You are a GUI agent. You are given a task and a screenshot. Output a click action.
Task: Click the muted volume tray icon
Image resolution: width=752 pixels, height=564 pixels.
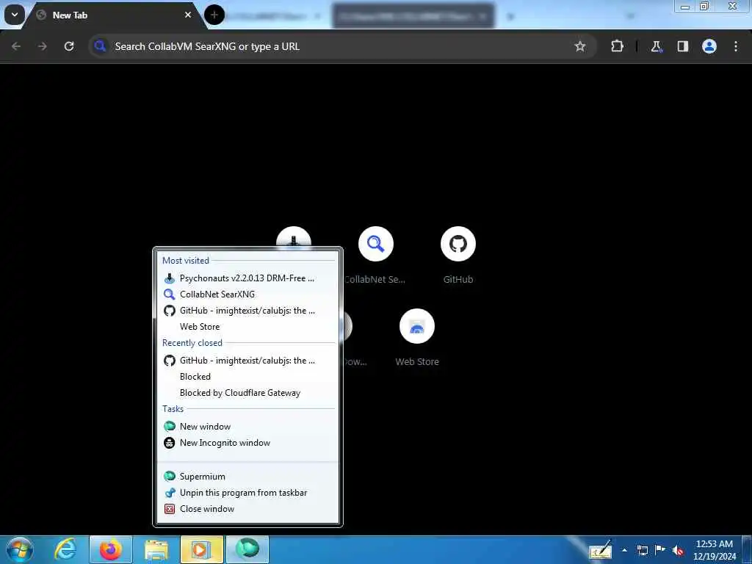(x=678, y=550)
